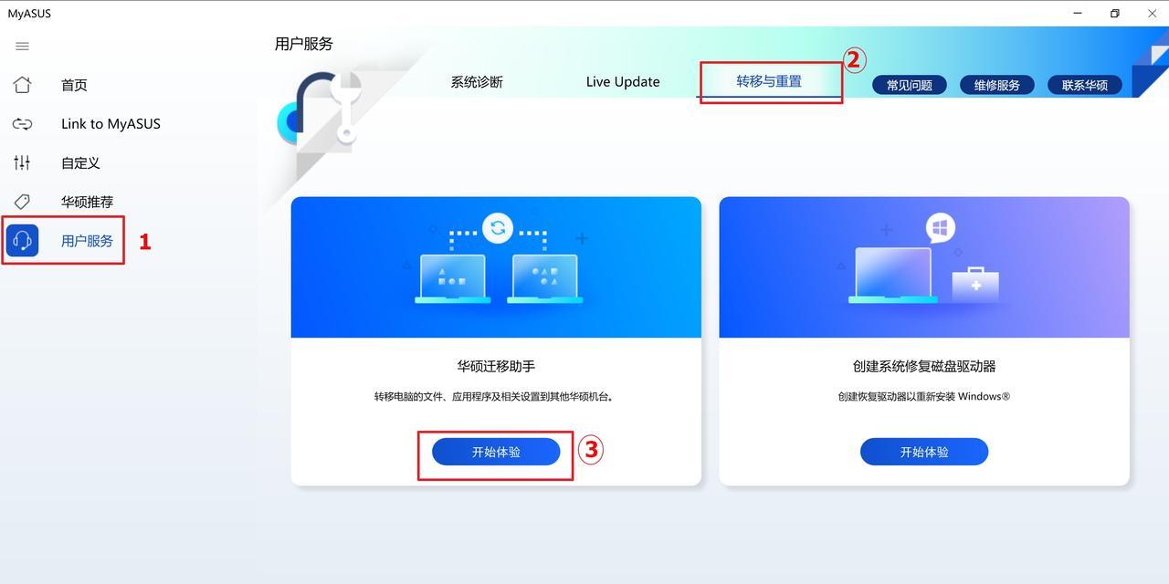This screenshot has width=1169, height=584.
Task: Click the 创建系统修复磁盘驱动器 card image
Action: (924, 267)
